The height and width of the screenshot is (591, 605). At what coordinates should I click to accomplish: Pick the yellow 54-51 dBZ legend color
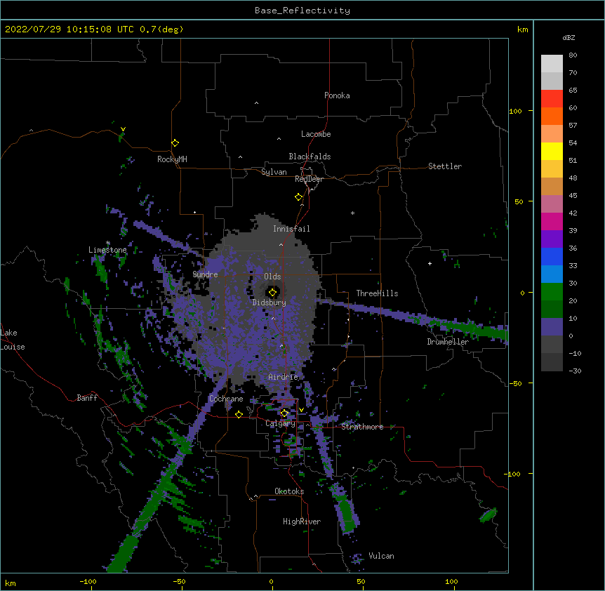click(552, 151)
